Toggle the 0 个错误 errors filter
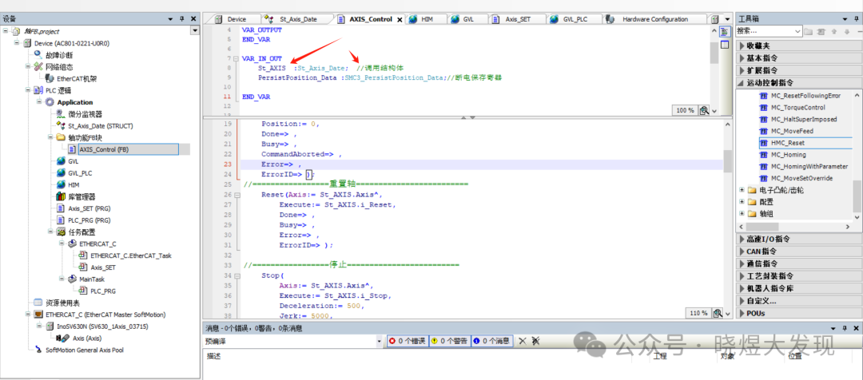Image resolution: width=863 pixels, height=380 pixels. [x=408, y=341]
